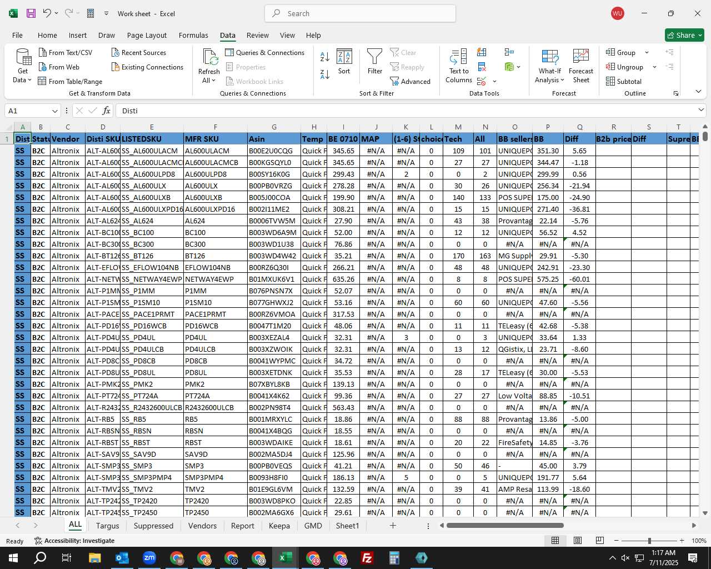The height and width of the screenshot is (569, 711).
Task: Expand the Name Box dropdown
Action: click(x=54, y=111)
